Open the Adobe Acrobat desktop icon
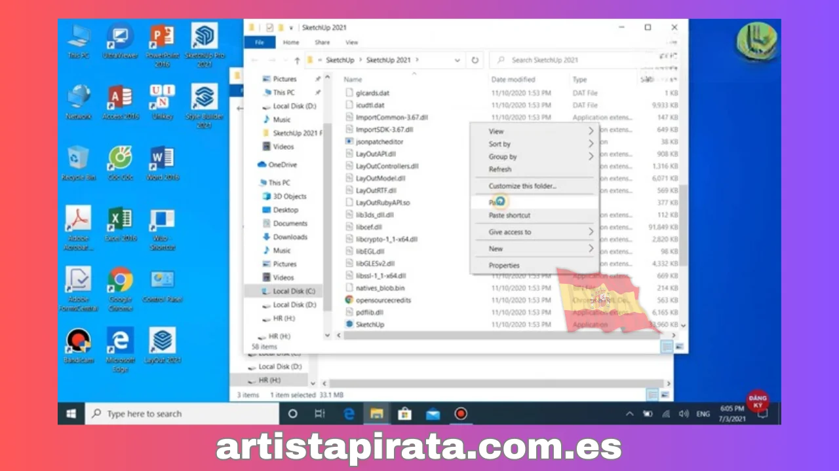The height and width of the screenshot is (471, 839). [79, 228]
